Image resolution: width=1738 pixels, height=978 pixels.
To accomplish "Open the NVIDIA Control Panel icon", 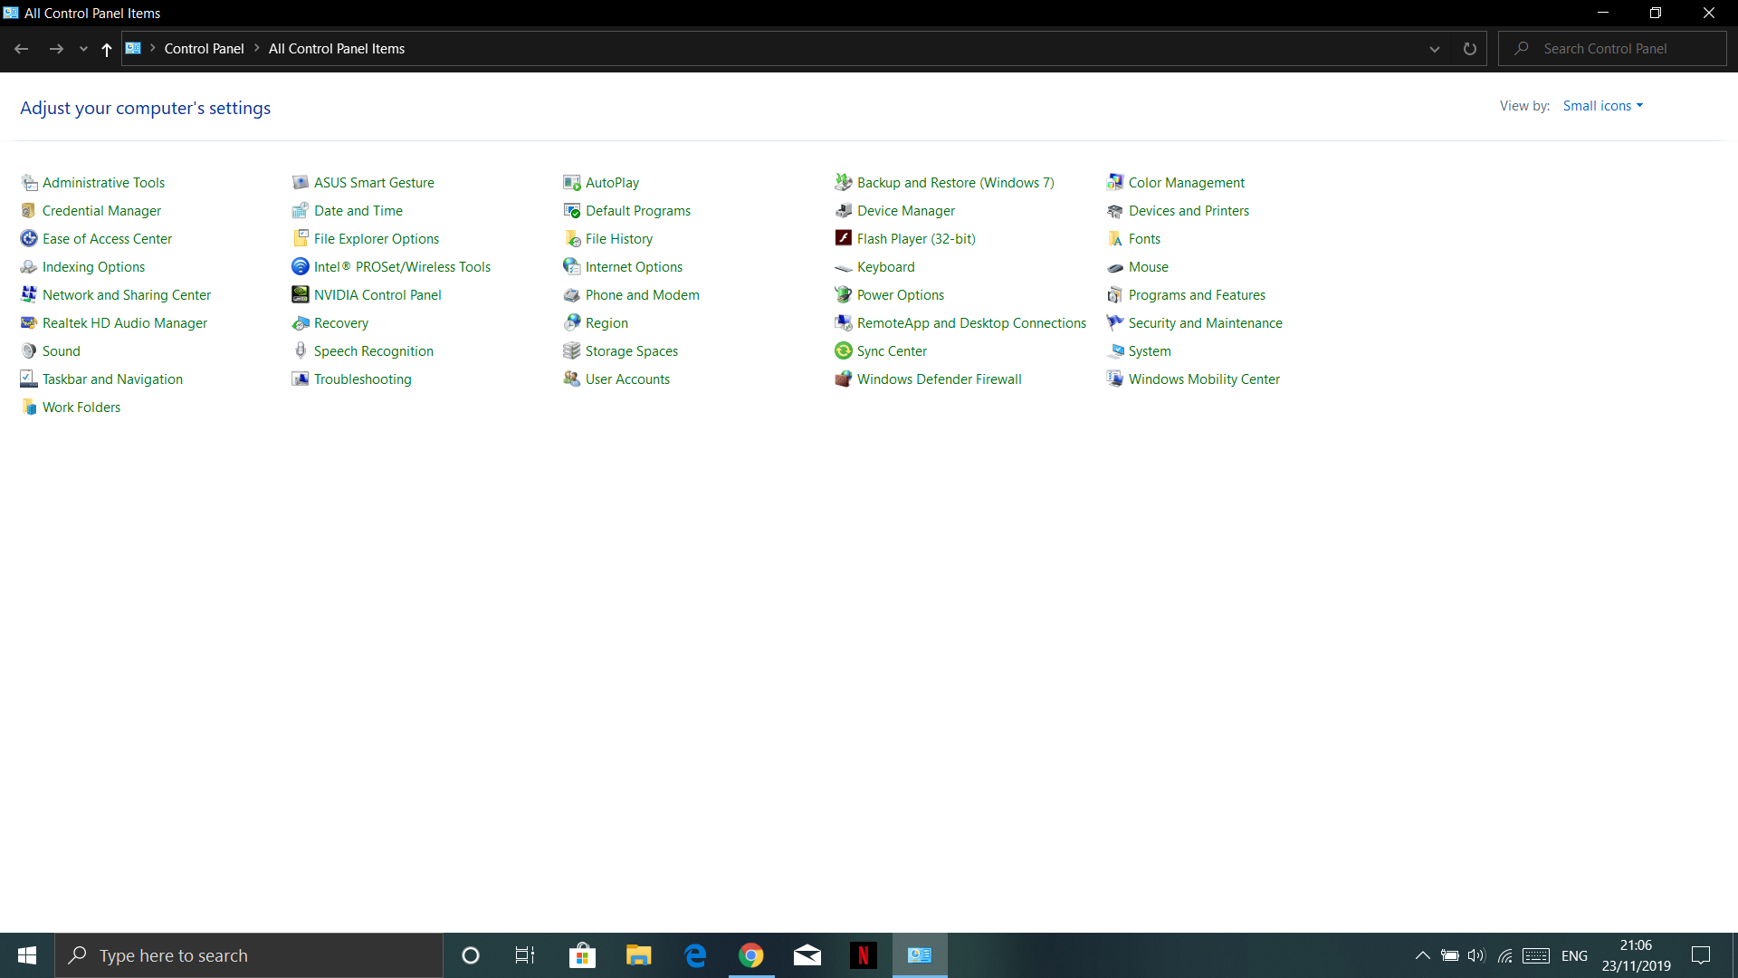I will [301, 295].
